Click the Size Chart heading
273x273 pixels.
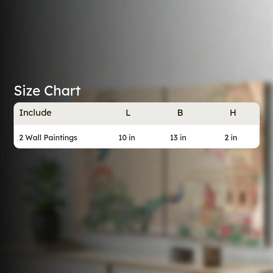(47, 91)
